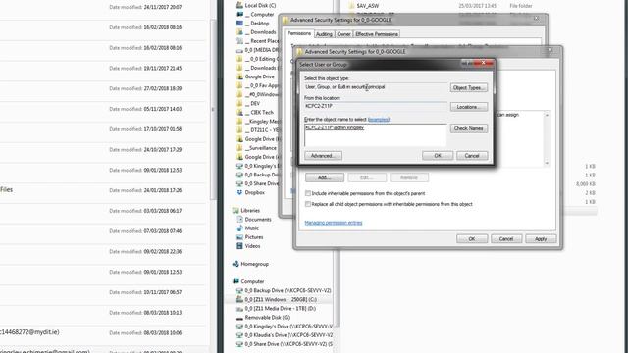Viewport: 628px width, 353px height.
Task: Open Managing permission entries link
Action: click(x=334, y=223)
